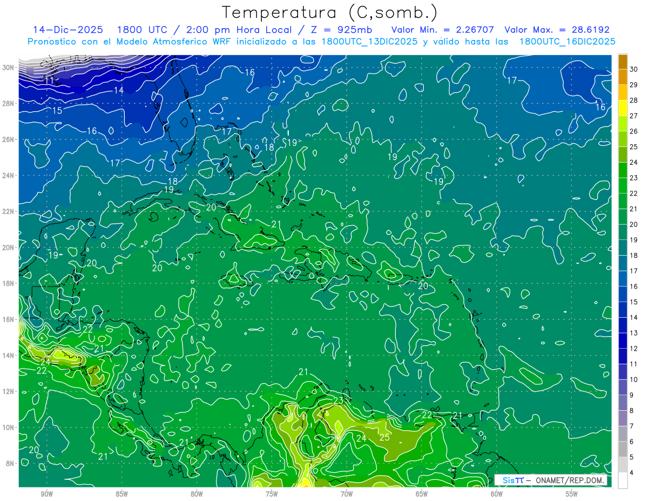Click the 85W longitude axis label
The height and width of the screenshot is (501, 648).
coord(122,494)
